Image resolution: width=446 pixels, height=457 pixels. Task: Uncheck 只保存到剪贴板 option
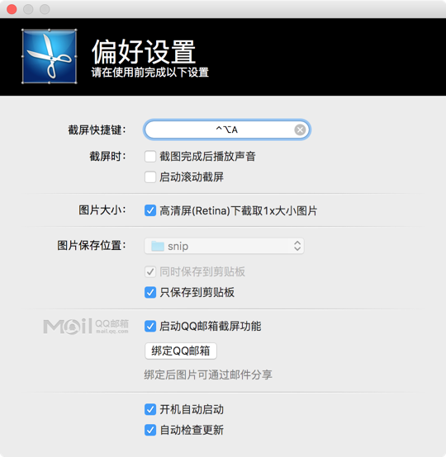pos(150,292)
